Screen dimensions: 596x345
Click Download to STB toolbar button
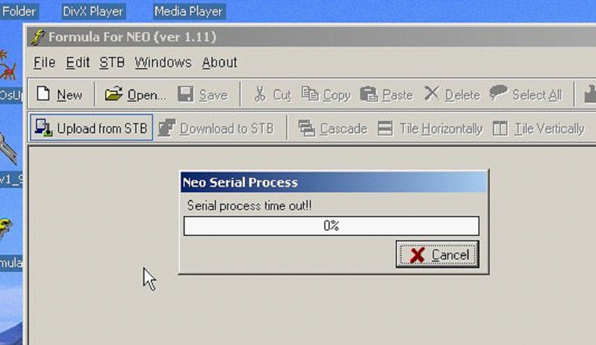(216, 128)
